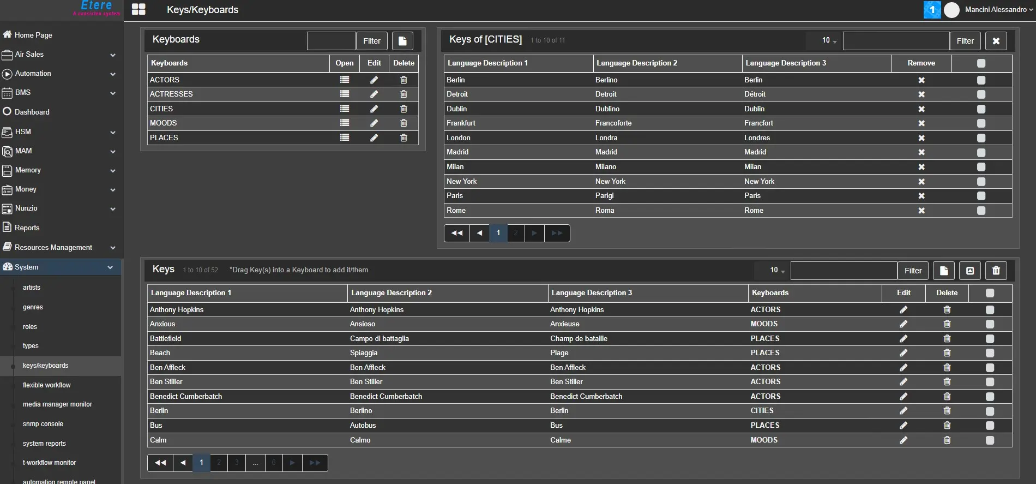Viewport: 1036px width, 484px height.
Task: Click the notification badge icon
Action: click(x=932, y=10)
